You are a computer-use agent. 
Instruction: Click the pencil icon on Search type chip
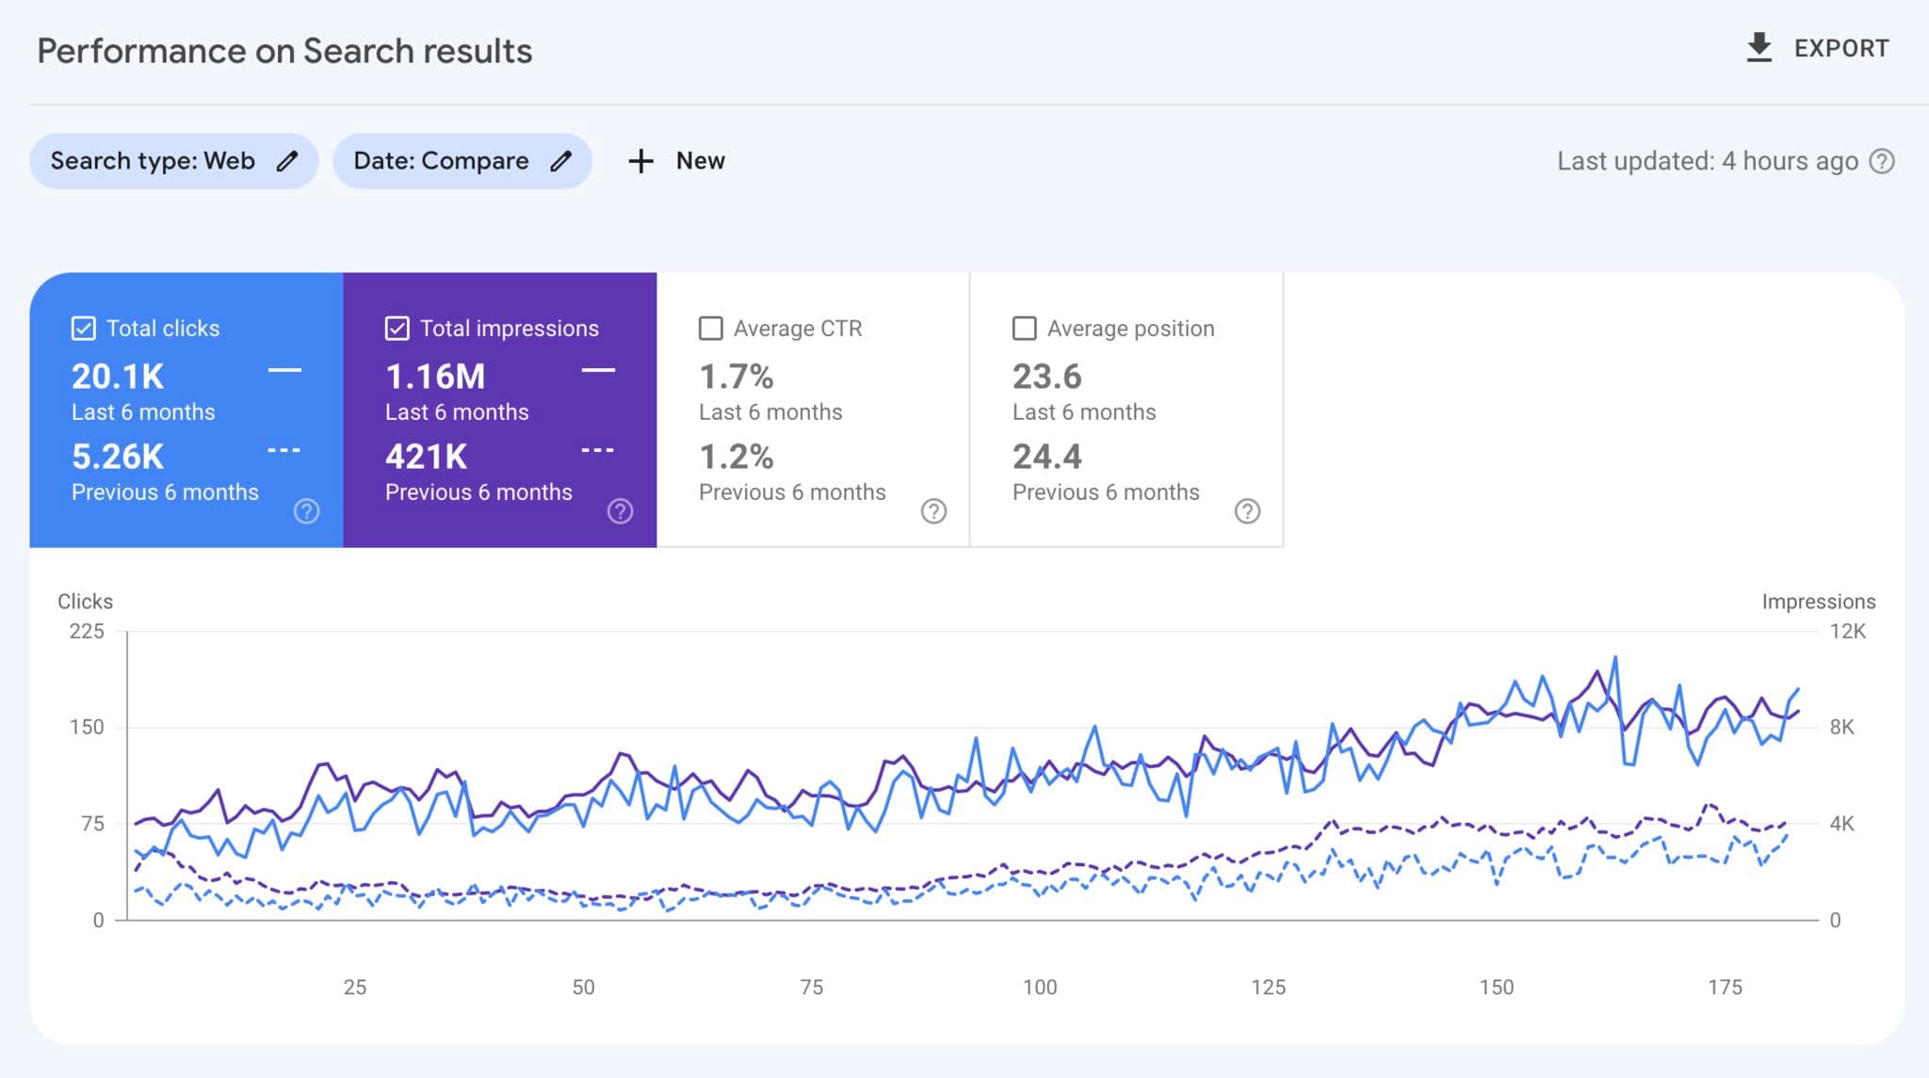[x=288, y=161]
